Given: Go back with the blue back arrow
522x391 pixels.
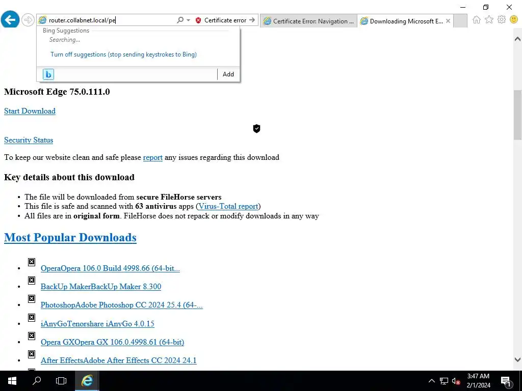Looking at the screenshot, I should [10, 20].
